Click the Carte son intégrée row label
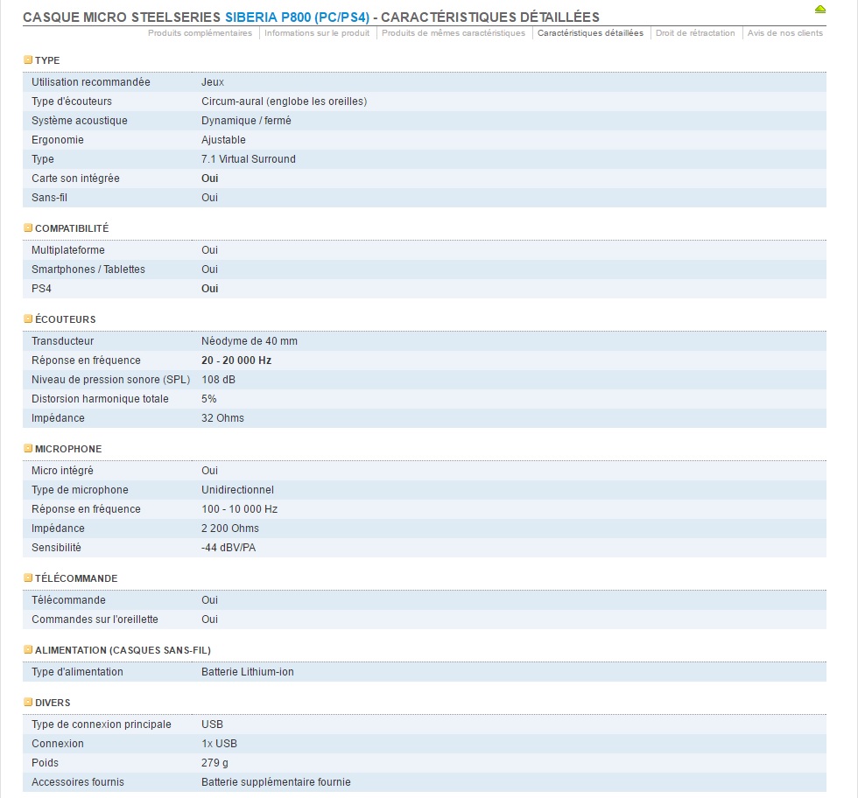This screenshot has width=858, height=798. pyautogui.click(x=75, y=178)
